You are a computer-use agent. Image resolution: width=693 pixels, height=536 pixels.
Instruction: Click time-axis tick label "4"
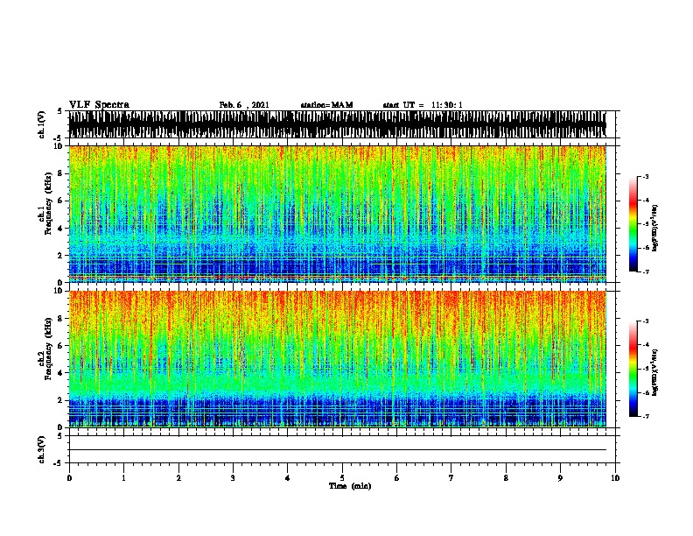(x=288, y=478)
